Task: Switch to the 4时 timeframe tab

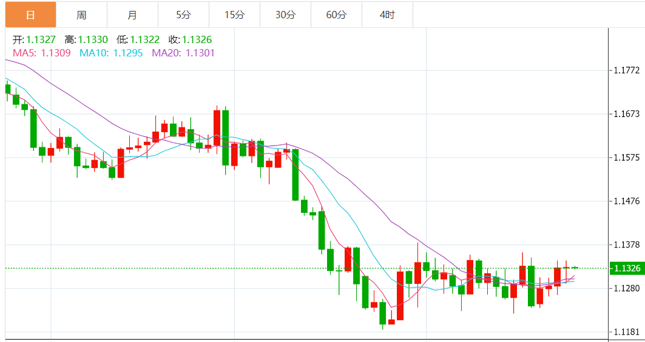Action: tap(387, 15)
